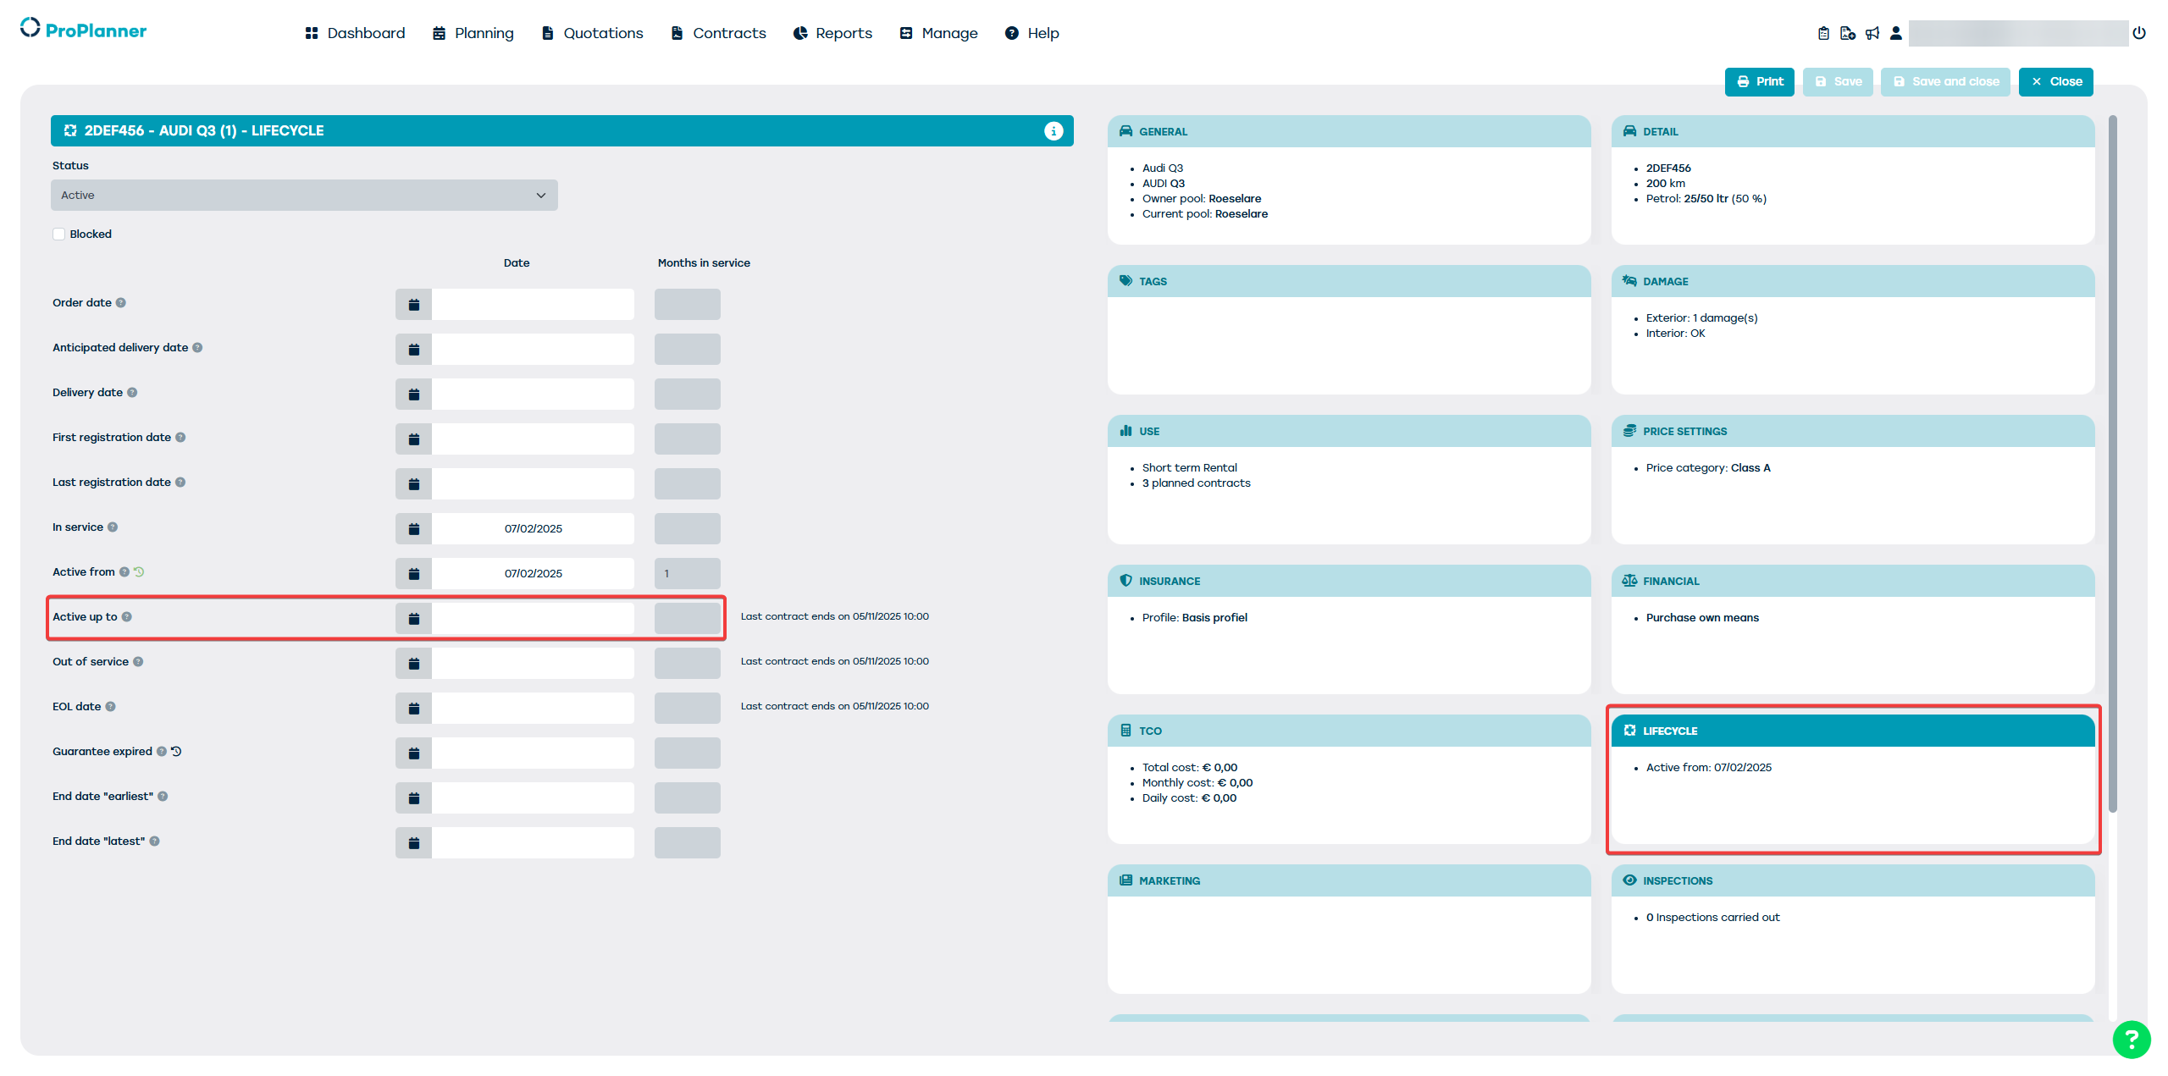The image size is (2168, 1076).
Task: Click the green help bubble in corner
Action: [x=2131, y=1039]
